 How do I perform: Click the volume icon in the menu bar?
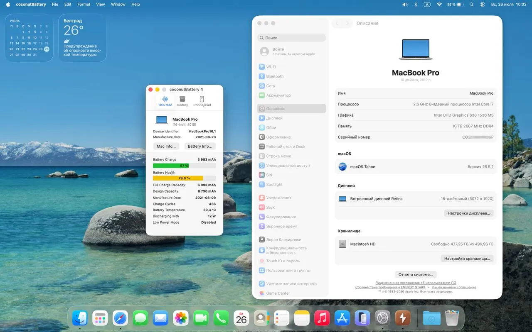click(x=405, y=4)
